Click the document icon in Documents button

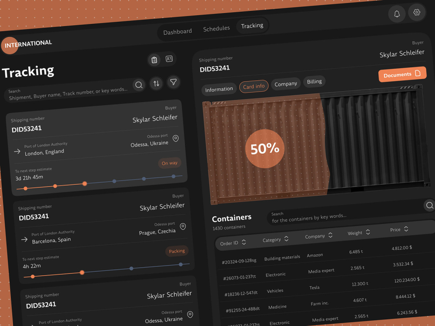point(418,73)
